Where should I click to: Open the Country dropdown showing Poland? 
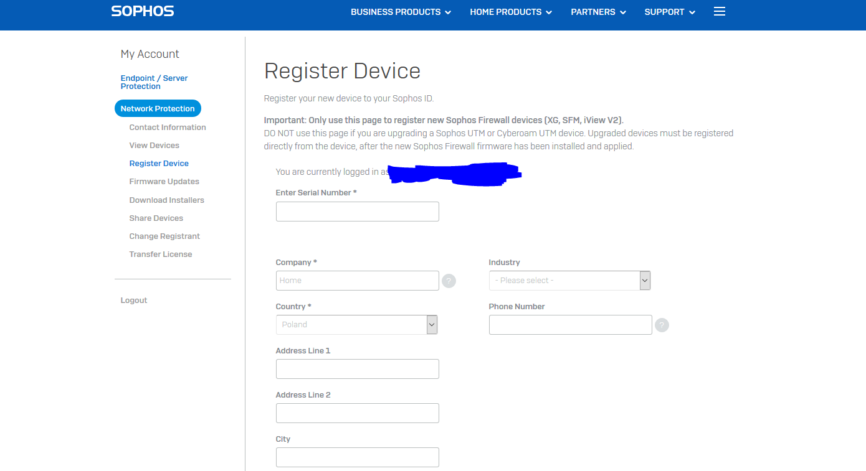pyautogui.click(x=356, y=325)
